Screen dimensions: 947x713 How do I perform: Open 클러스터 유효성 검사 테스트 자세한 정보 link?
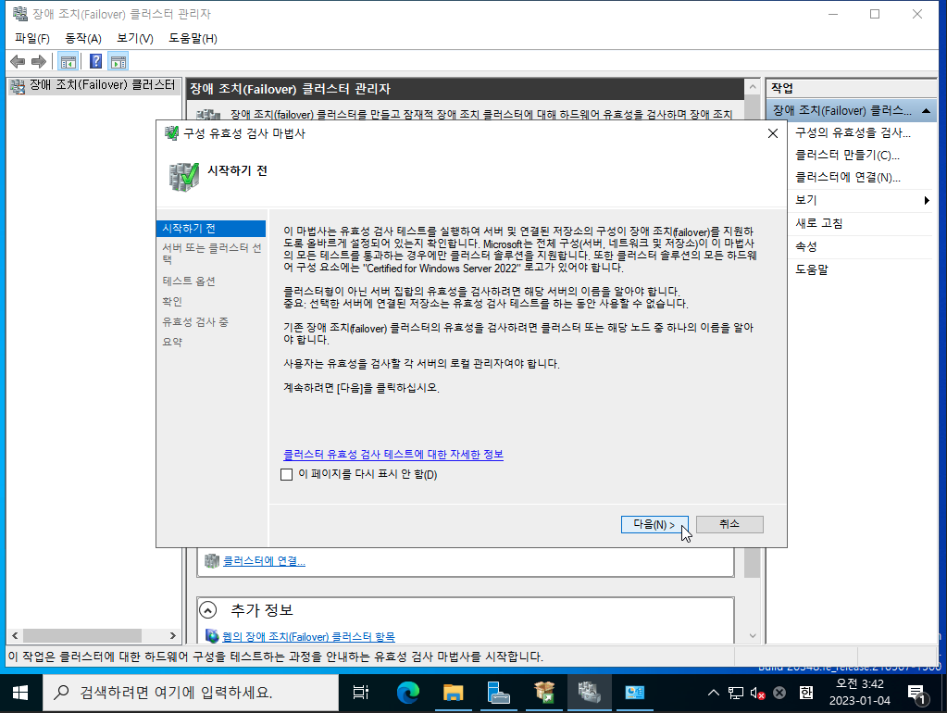(393, 455)
